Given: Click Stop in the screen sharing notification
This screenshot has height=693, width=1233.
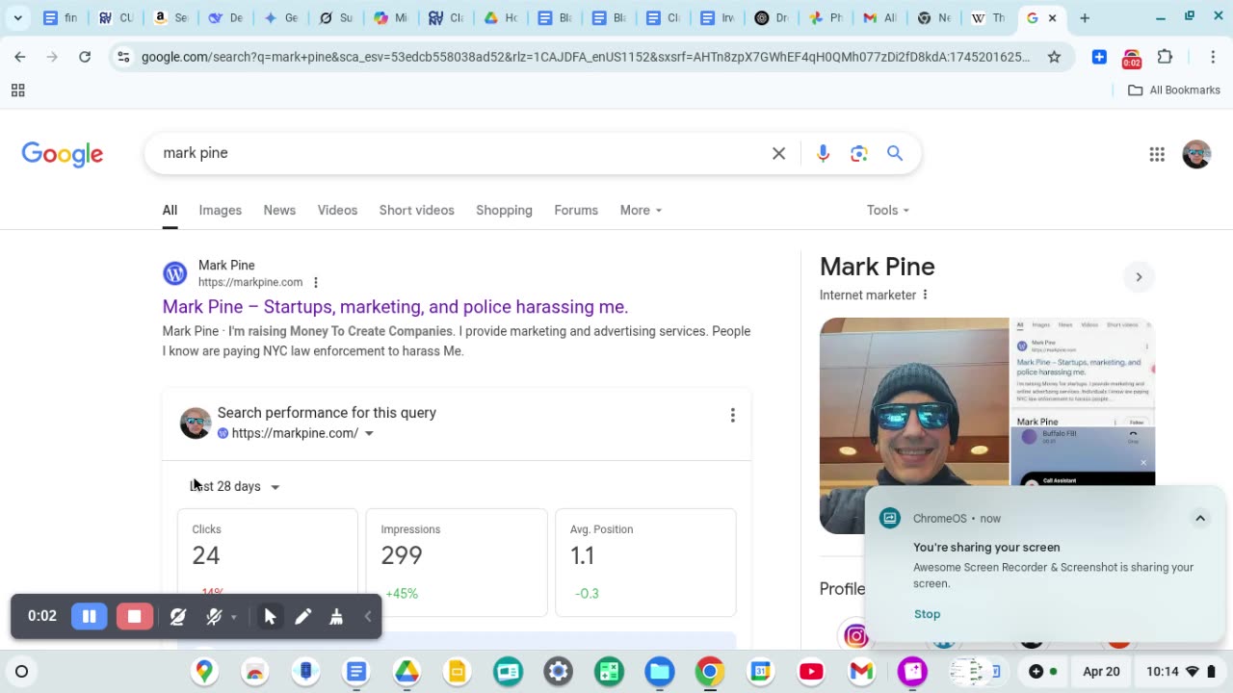Looking at the screenshot, I should (x=927, y=614).
